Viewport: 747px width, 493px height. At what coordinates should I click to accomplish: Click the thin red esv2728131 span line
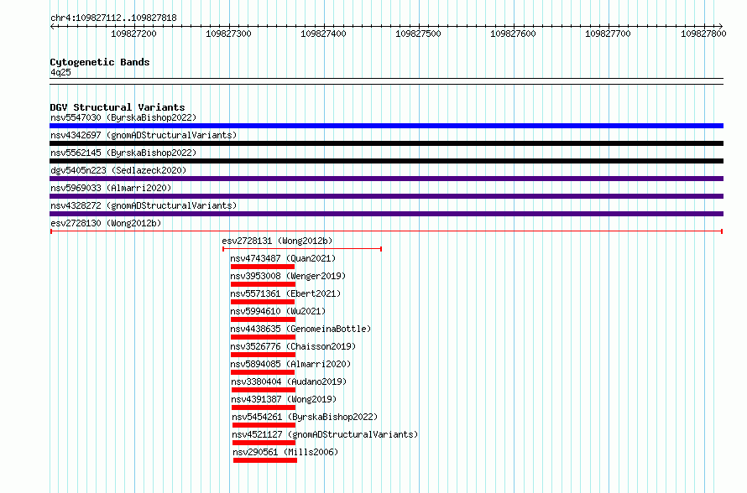(x=302, y=249)
